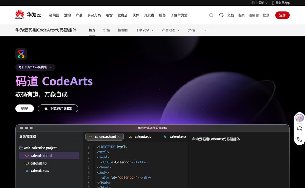
Task: Open the robot assistant avatar
Action: click(299, 118)
